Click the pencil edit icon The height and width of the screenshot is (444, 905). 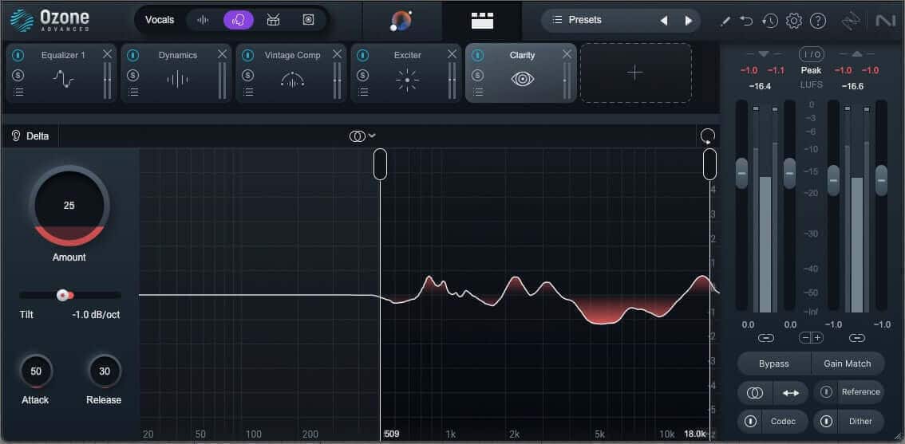tap(725, 22)
